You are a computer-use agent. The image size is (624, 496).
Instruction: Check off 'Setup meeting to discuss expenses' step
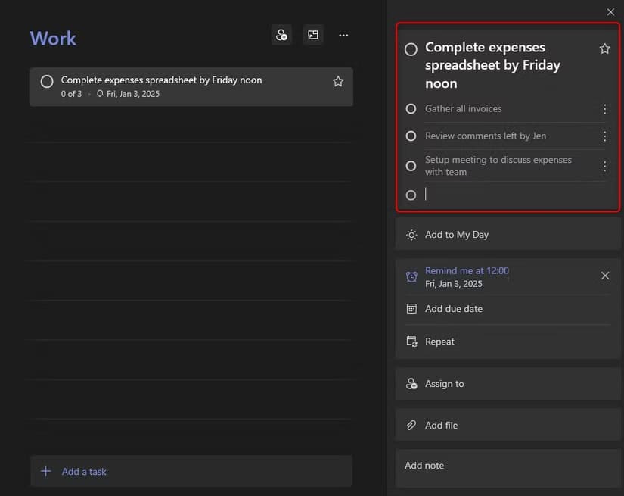tap(411, 166)
